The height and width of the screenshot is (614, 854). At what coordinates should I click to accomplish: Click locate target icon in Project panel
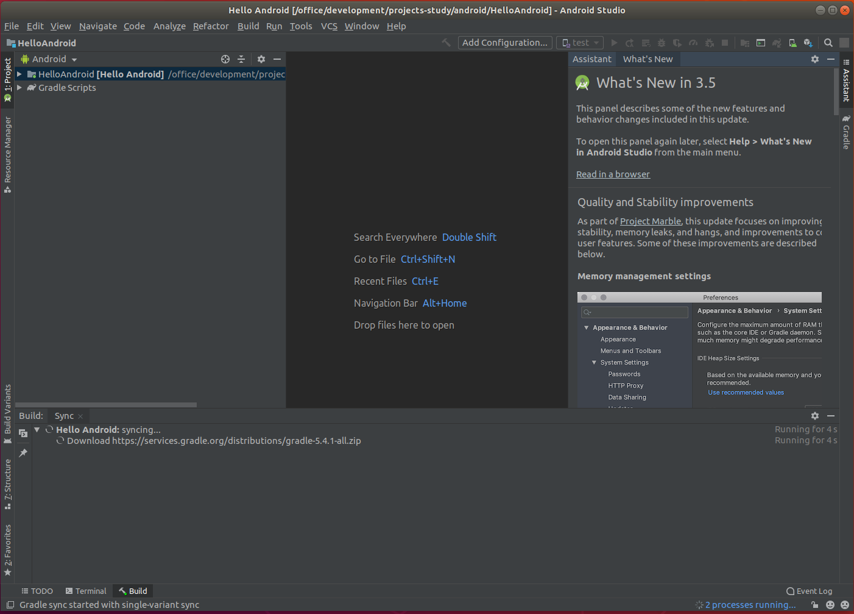[225, 59]
